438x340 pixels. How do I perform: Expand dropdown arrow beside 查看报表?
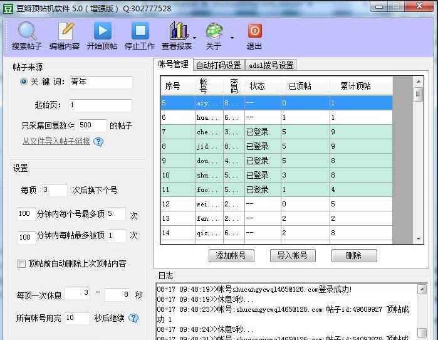pyautogui.click(x=195, y=38)
